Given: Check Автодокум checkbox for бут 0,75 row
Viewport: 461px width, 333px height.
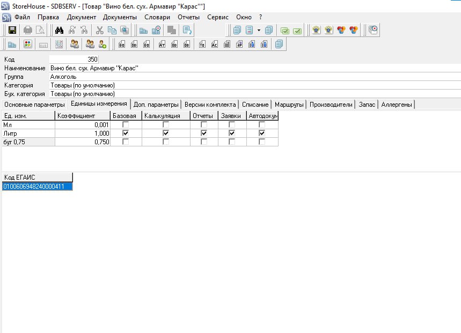Looking at the screenshot, I should pyautogui.click(x=262, y=142).
